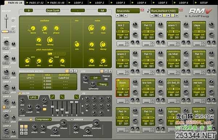Screen dimensions: 218x140
Task: Toggle the LFO freerun switch
Action: [106, 79]
